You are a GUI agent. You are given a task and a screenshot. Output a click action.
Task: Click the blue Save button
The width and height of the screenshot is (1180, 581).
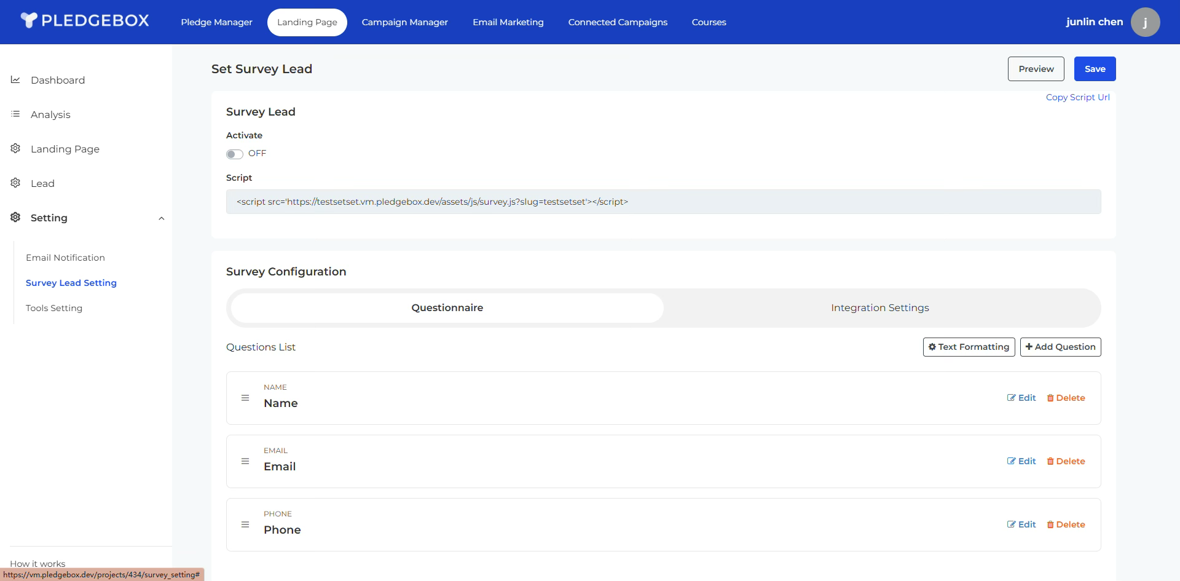click(x=1095, y=69)
